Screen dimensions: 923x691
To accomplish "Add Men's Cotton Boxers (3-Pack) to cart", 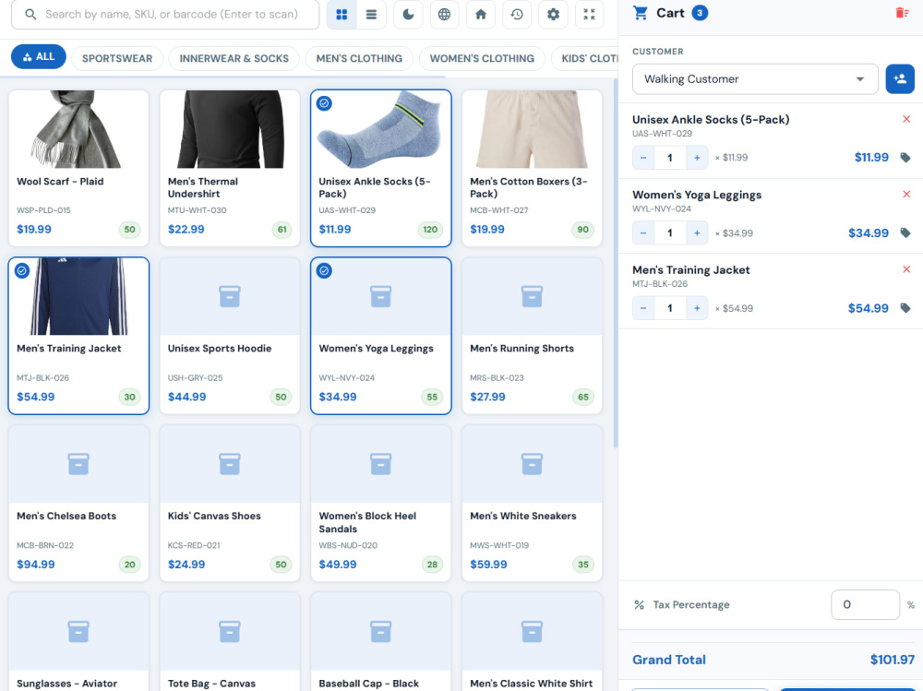I will point(533,168).
